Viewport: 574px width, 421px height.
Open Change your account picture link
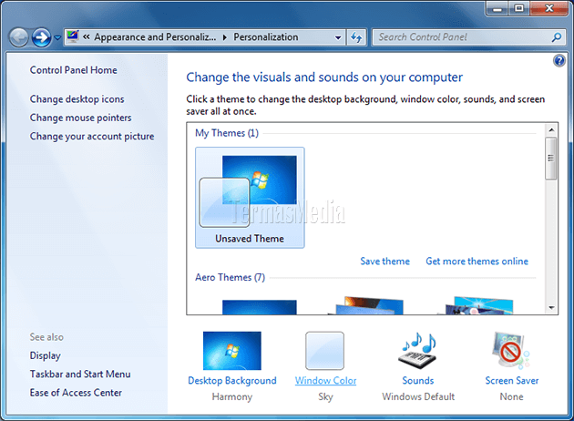tap(92, 136)
